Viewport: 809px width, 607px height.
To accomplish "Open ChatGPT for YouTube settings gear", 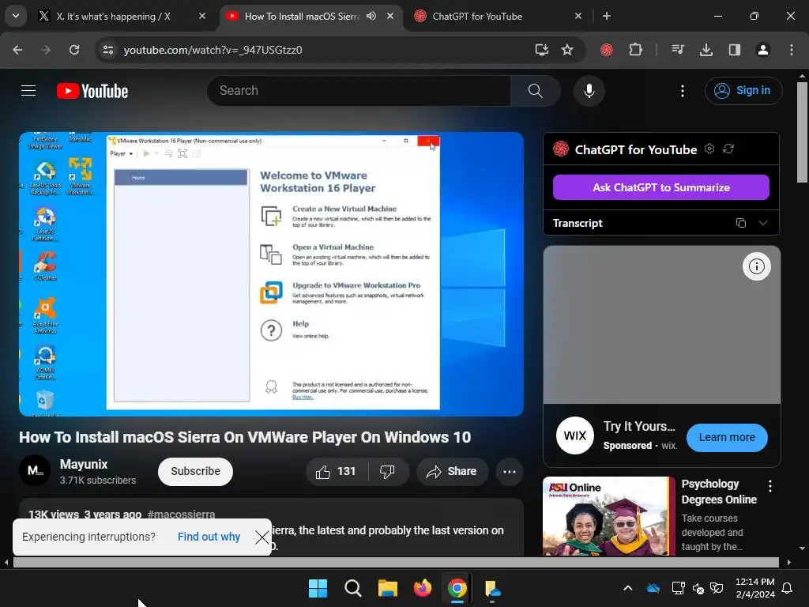I will click(710, 149).
